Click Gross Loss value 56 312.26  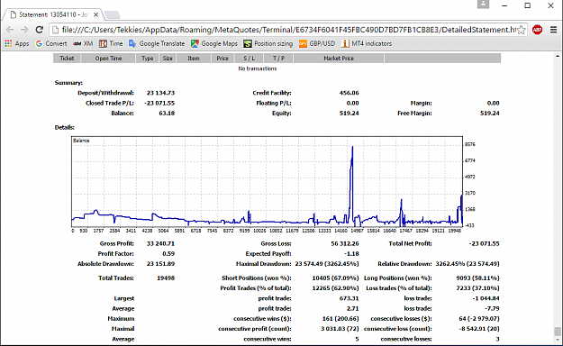click(345, 243)
